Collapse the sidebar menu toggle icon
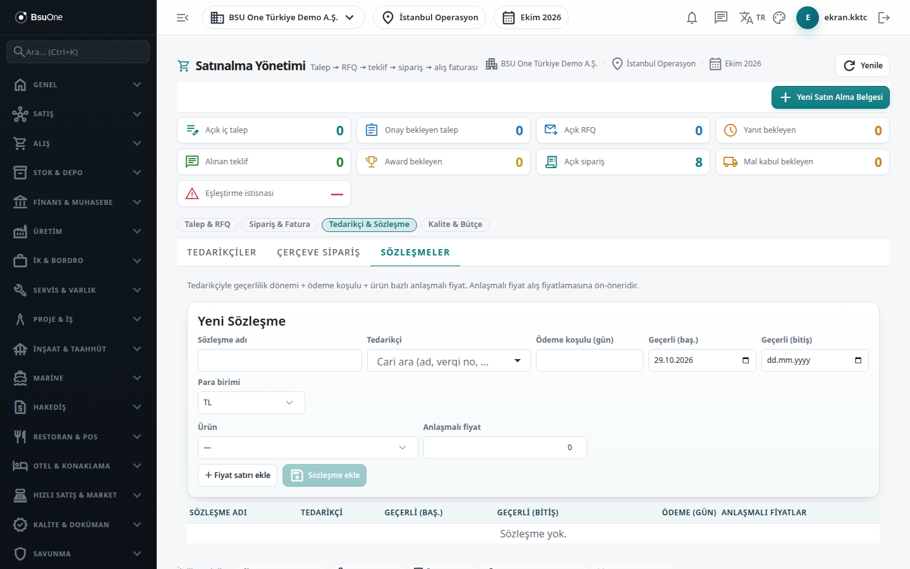Viewport: 910px width, 569px height. (x=183, y=18)
